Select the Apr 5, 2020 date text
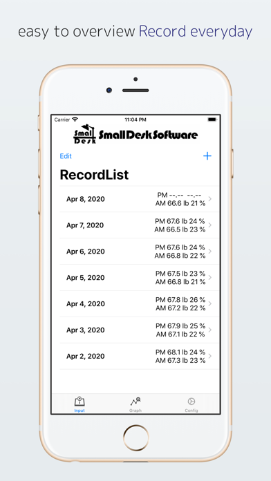The width and height of the screenshot is (271, 481). point(85,278)
